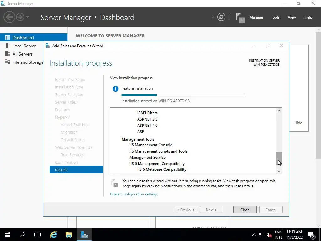This screenshot has width=321, height=241.
Task: Click the Server Manager back arrow icon
Action: pyautogui.click(x=9, y=17)
